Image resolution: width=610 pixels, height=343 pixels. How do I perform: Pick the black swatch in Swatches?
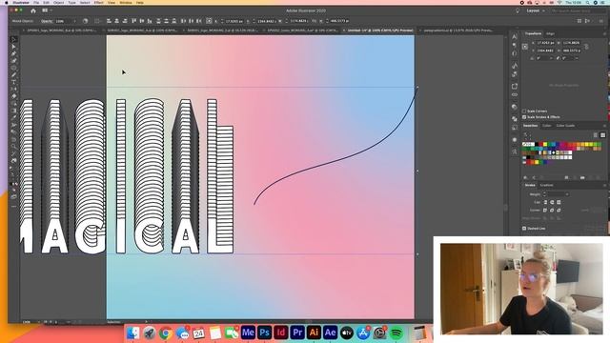coord(537,144)
